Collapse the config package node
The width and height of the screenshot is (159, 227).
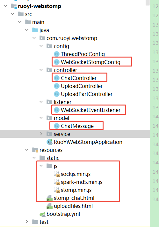41,46
